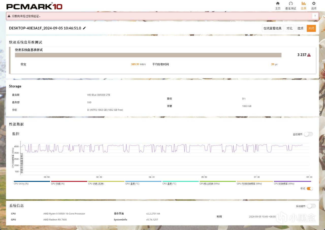Go to the 主页 home tab
This screenshot has height=230, width=325.
point(278,6)
